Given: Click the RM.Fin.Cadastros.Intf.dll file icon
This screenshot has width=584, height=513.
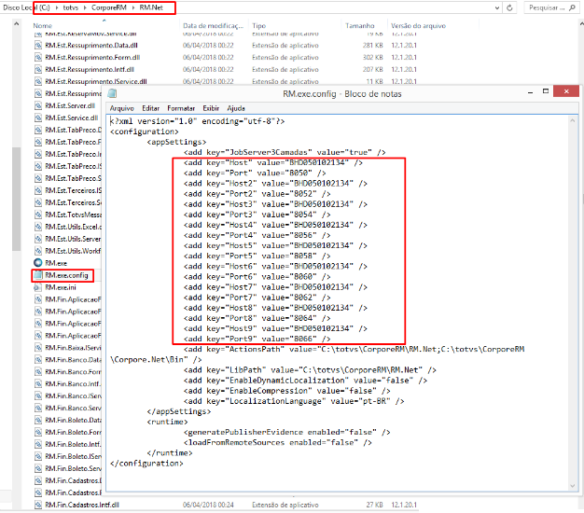Looking at the screenshot, I should (38, 505).
